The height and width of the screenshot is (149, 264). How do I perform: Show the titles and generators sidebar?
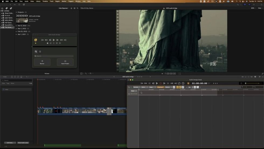[x=11, y=8]
